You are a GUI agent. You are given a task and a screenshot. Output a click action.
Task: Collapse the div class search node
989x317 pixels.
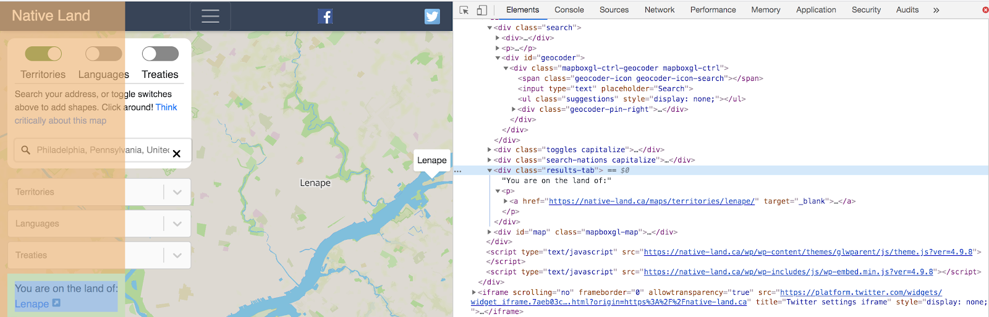click(x=490, y=28)
